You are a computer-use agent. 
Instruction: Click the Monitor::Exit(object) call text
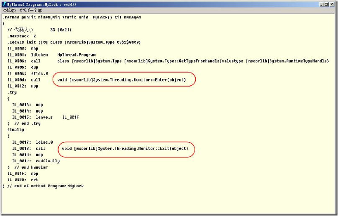click(125, 148)
